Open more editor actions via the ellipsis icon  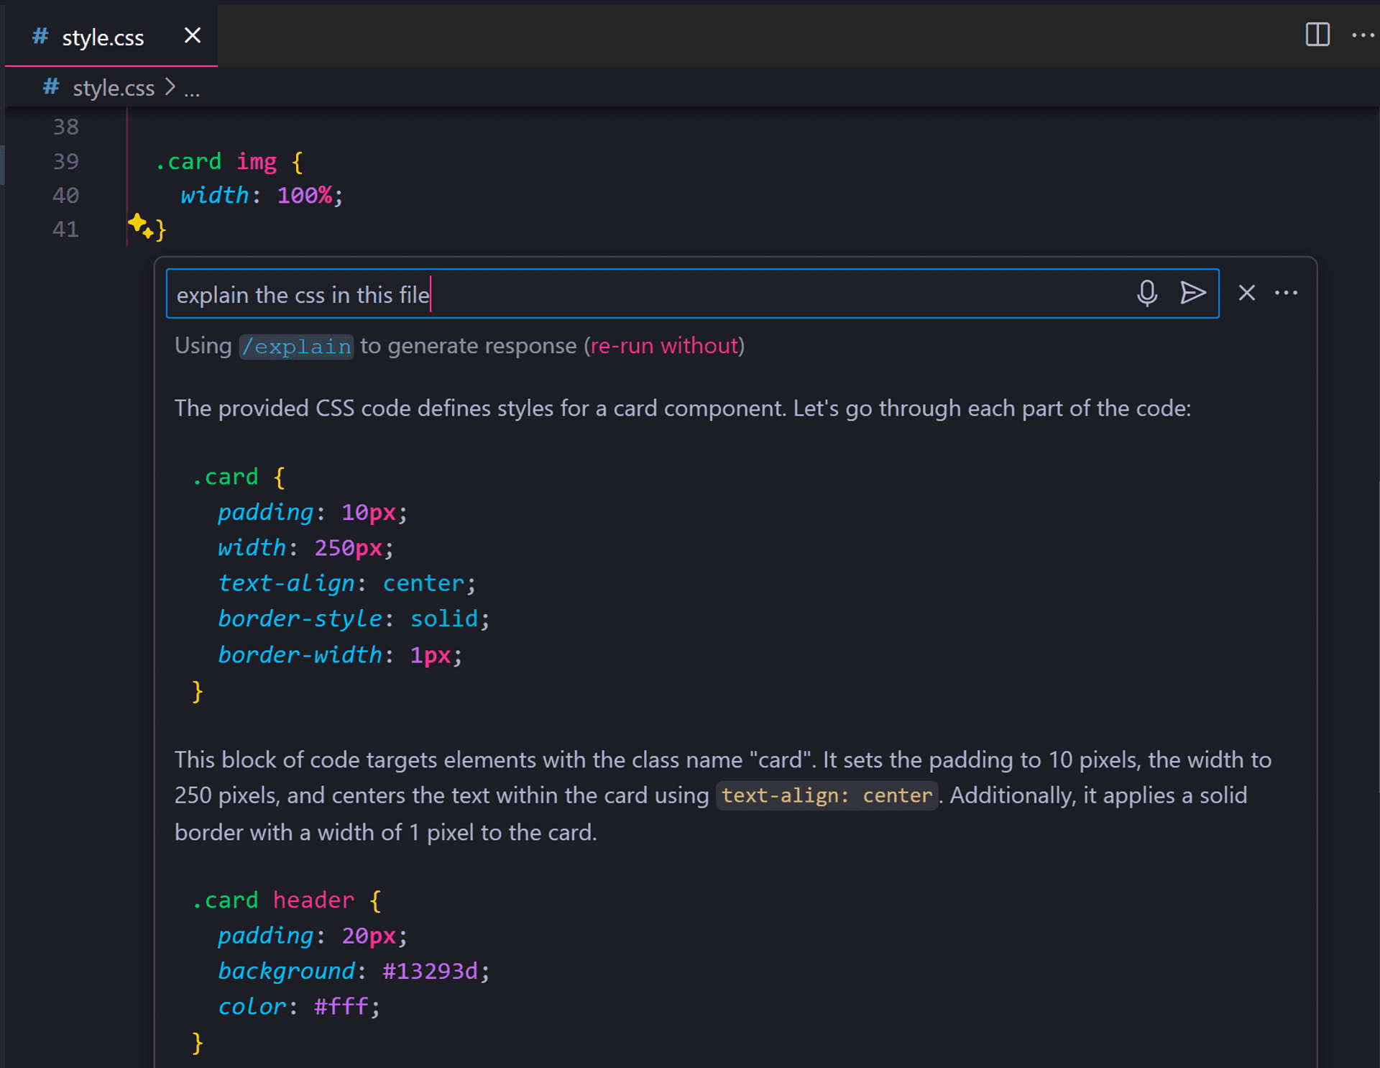[x=1363, y=35]
